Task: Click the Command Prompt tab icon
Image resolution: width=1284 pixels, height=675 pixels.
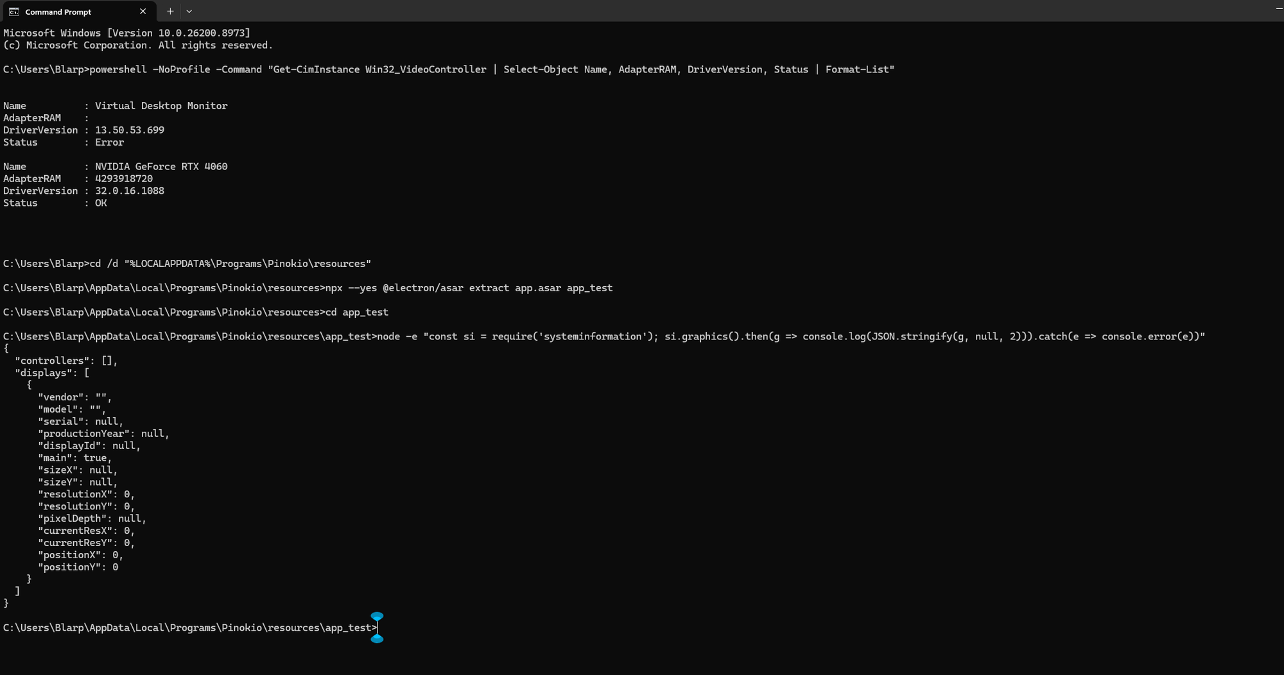Action: click(x=13, y=12)
